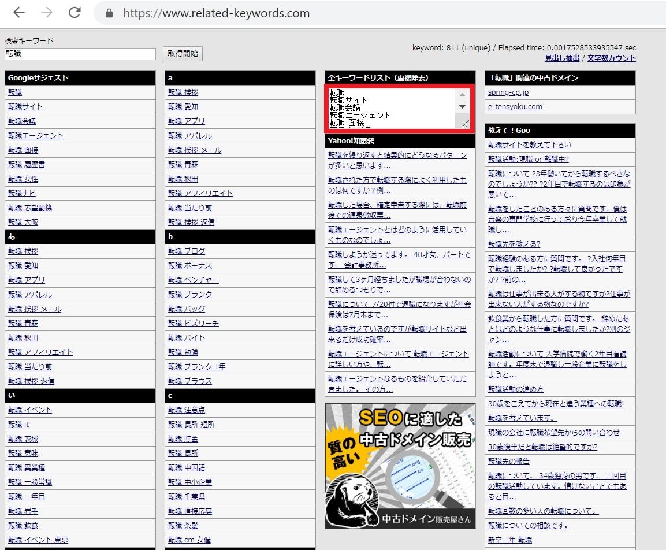Open the 文字数カウント link

(x=611, y=58)
